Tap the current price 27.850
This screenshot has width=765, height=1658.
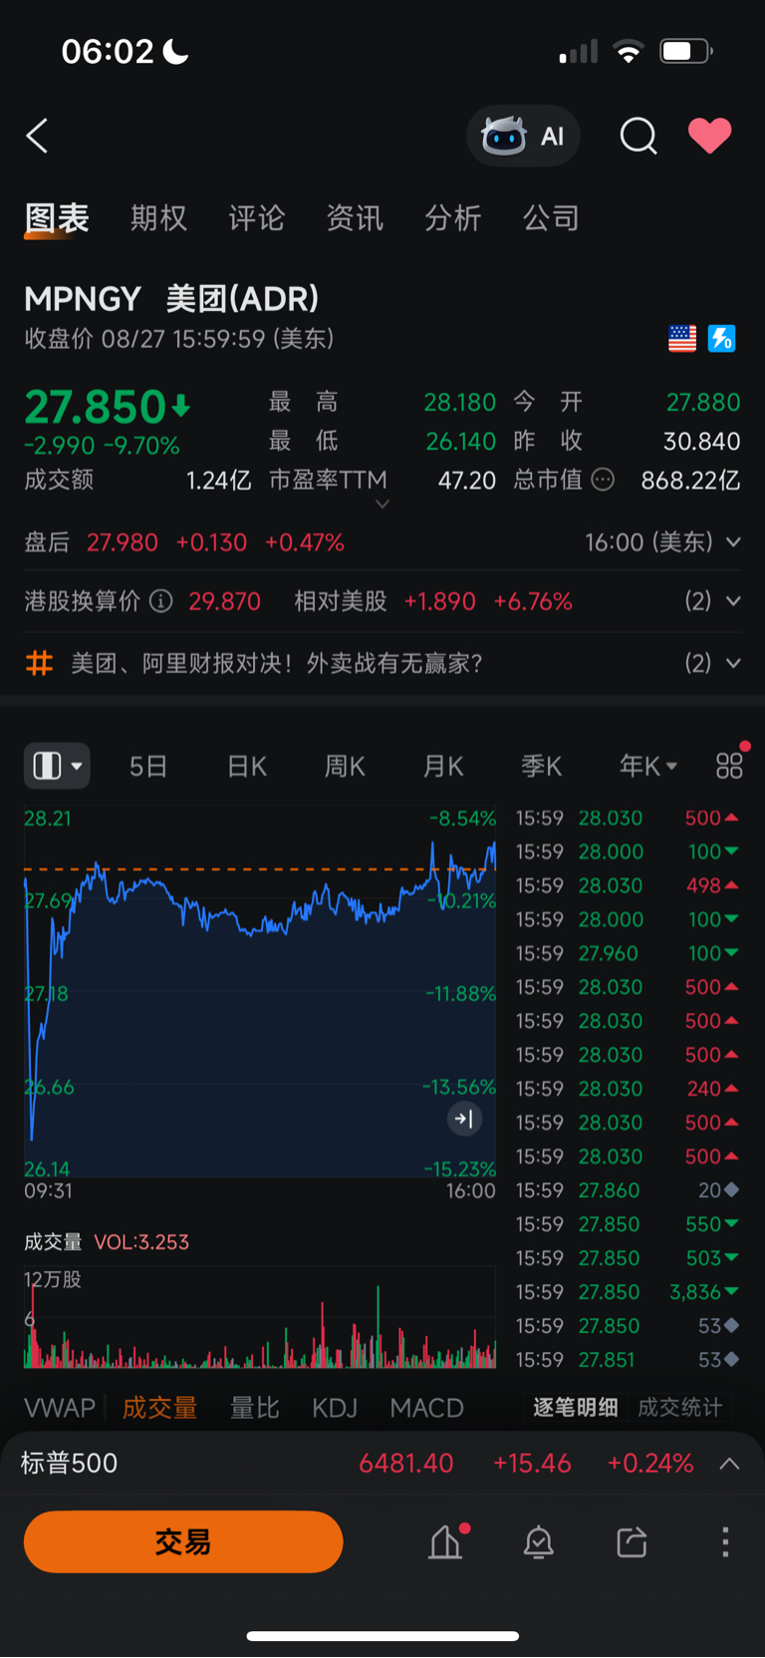[x=96, y=407]
